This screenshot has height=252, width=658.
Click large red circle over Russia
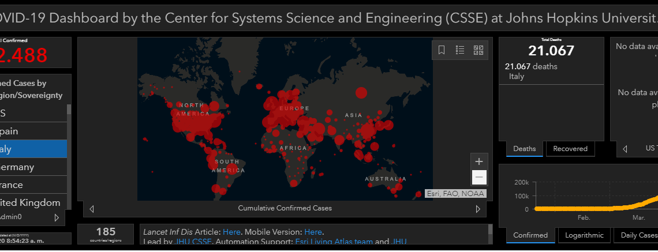pos(361,93)
